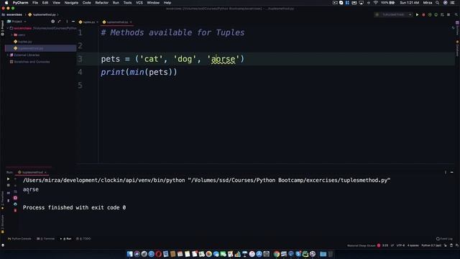
Task: Click the Favorites tool window stripe button on the left edge
Action: (2, 200)
